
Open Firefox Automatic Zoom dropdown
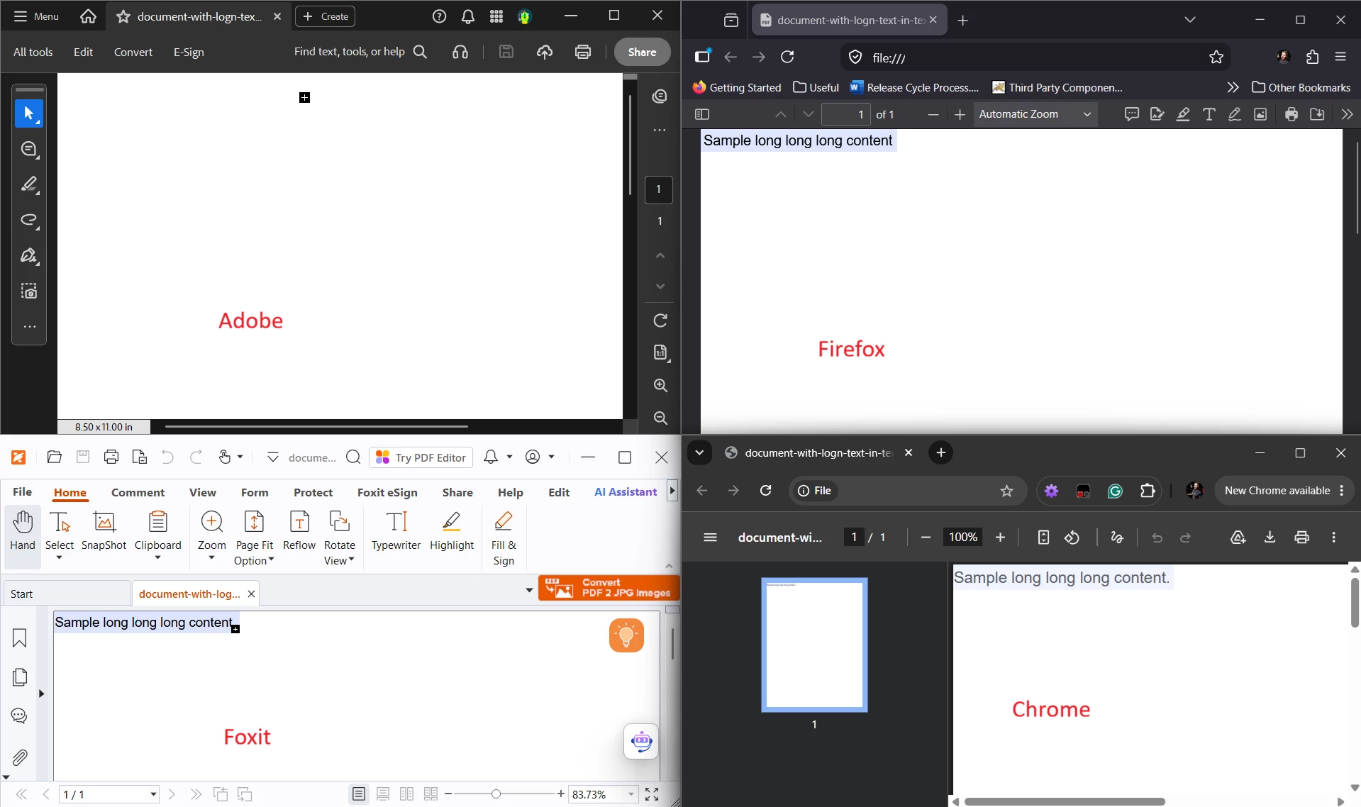click(1035, 114)
